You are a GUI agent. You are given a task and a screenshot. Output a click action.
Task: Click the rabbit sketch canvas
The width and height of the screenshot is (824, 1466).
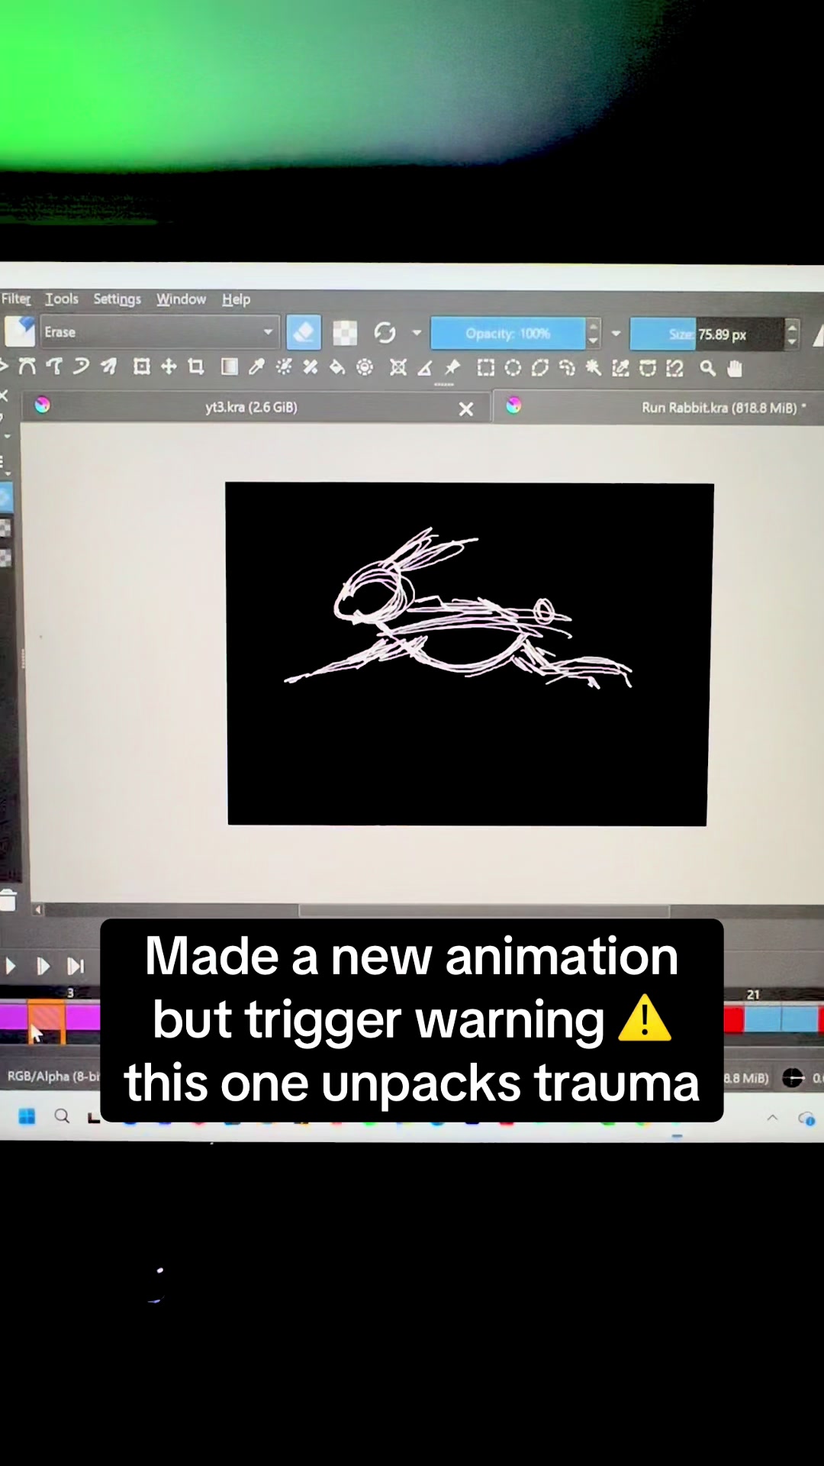[x=468, y=654]
